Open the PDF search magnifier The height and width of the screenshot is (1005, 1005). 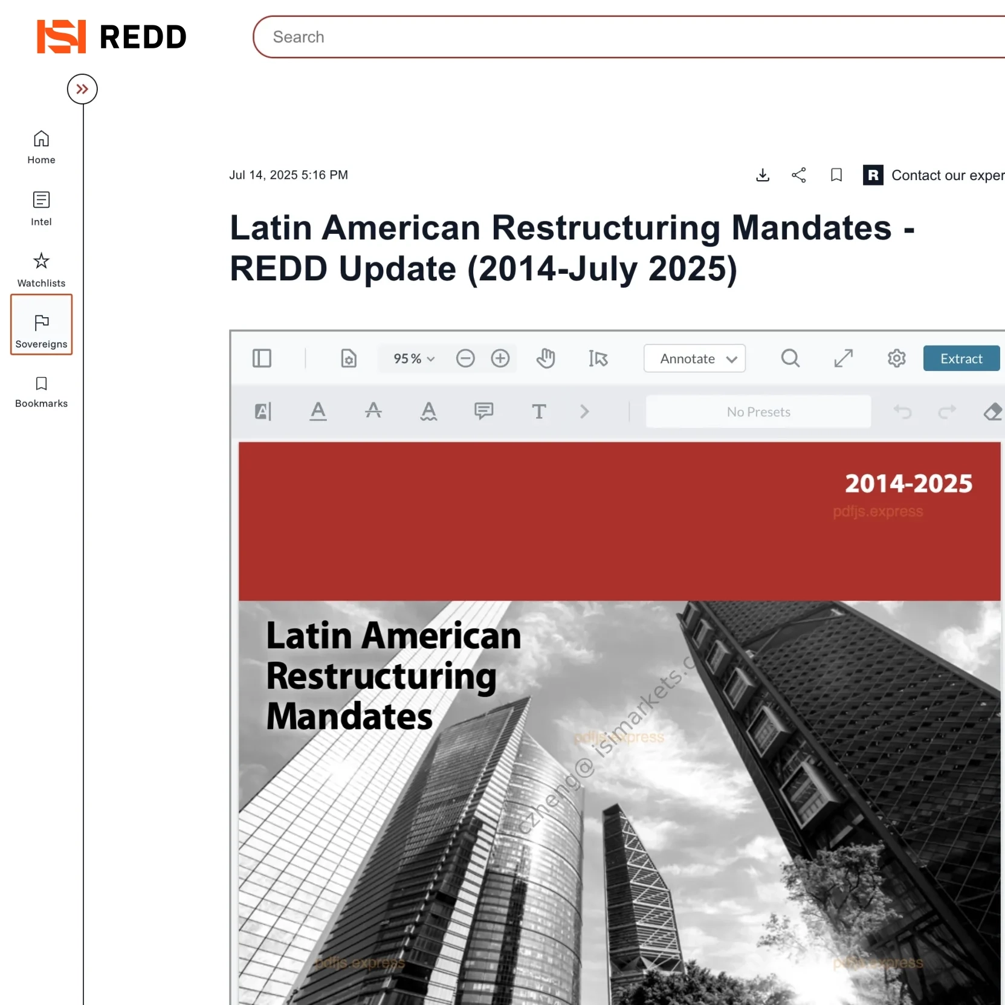pos(790,358)
